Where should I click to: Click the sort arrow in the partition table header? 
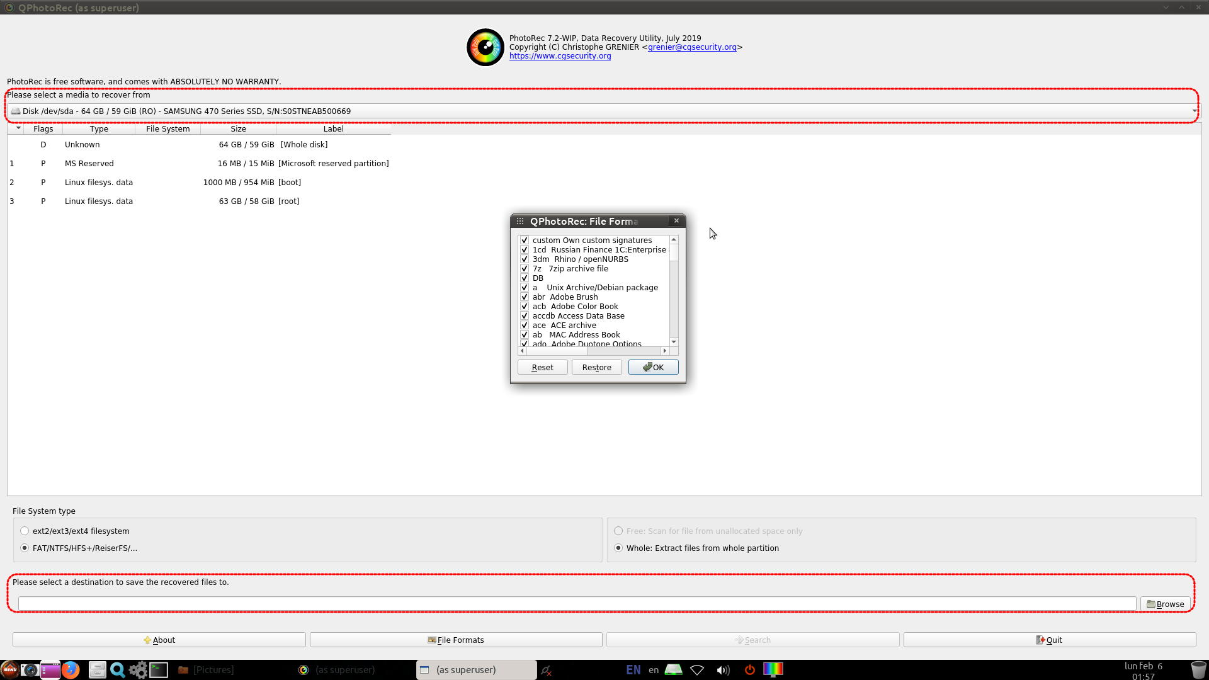[x=18, y=128]
